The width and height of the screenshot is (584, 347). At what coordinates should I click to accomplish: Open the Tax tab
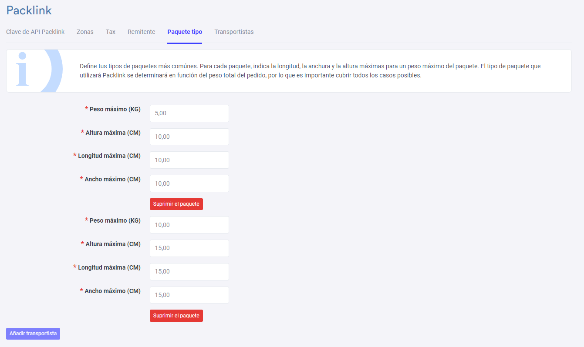pos(111,32)
